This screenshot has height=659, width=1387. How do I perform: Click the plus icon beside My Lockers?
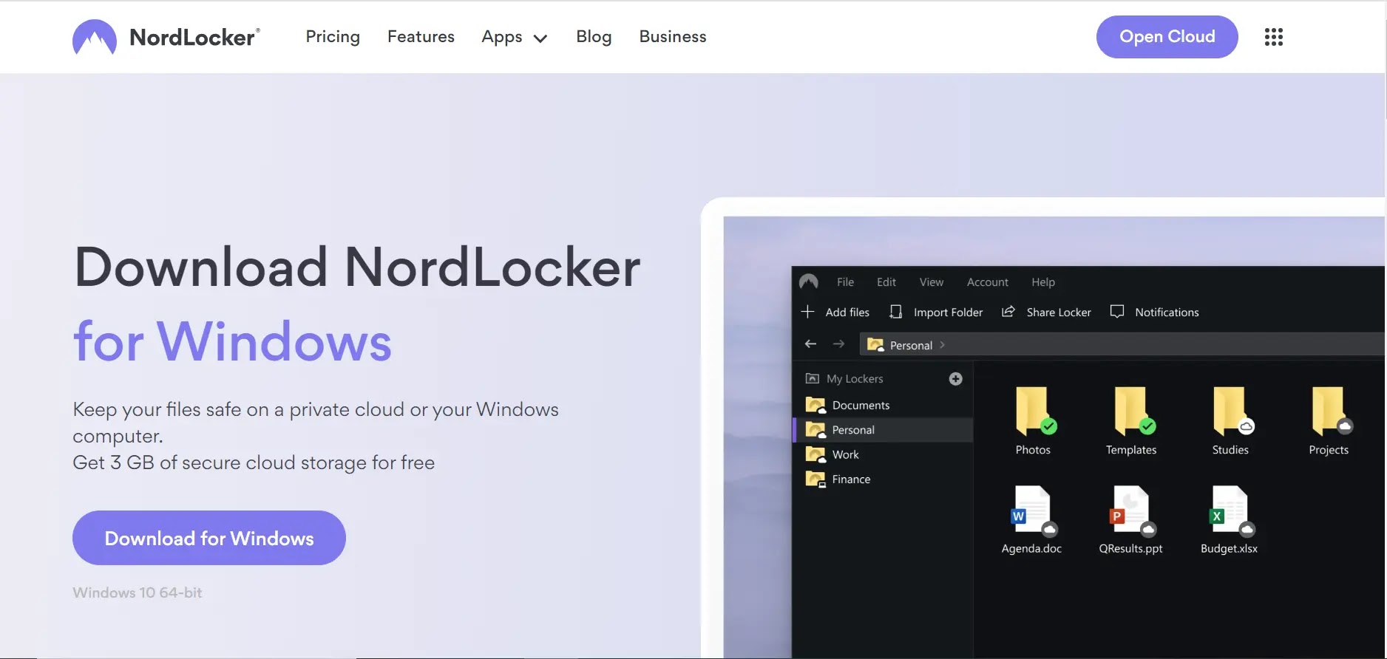click(955, 379)
